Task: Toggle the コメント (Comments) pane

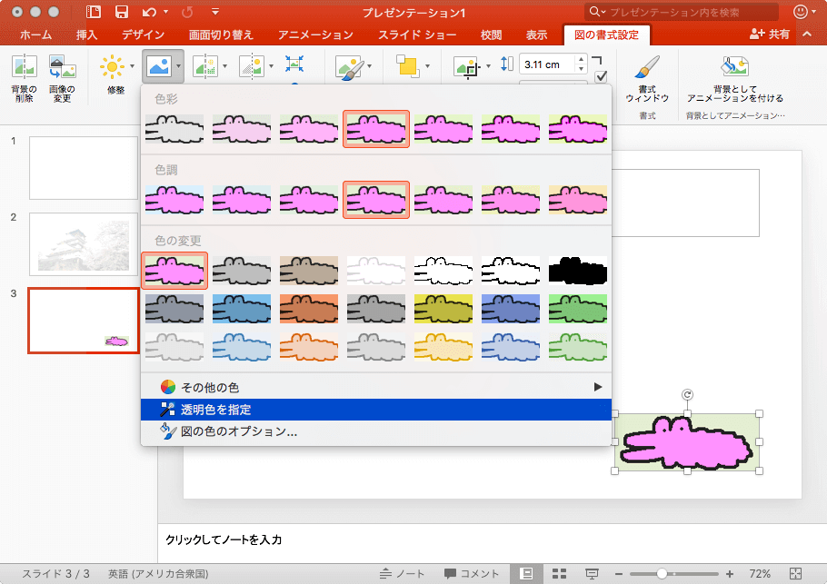Action: point(472,574)
